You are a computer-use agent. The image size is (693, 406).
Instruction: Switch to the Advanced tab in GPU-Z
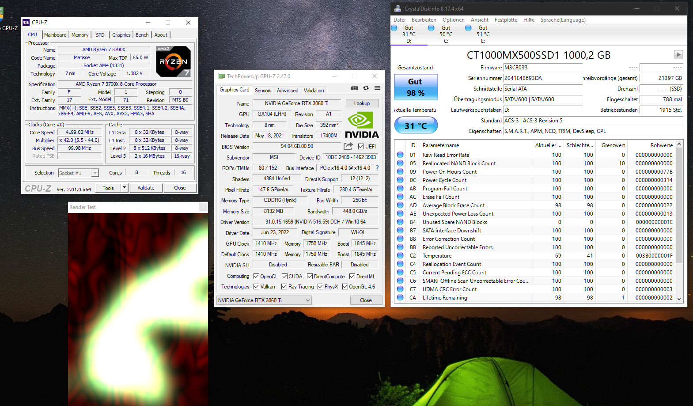pos(288,91)
